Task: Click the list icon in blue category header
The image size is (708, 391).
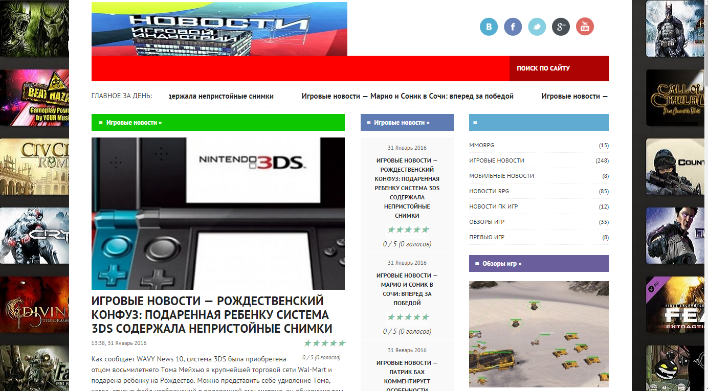Action: (475, 123)
